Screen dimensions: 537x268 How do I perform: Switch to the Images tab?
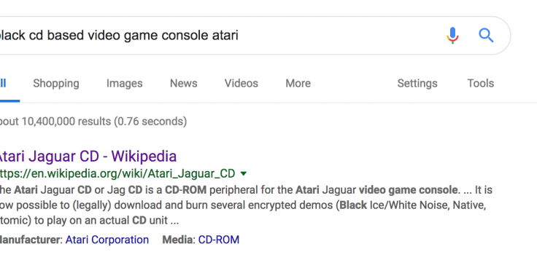coord(124,84)
